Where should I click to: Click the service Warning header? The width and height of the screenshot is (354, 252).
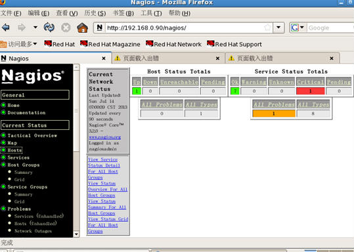pos(254,81)
